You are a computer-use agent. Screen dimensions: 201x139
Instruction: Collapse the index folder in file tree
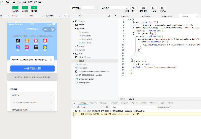[76, 29]
